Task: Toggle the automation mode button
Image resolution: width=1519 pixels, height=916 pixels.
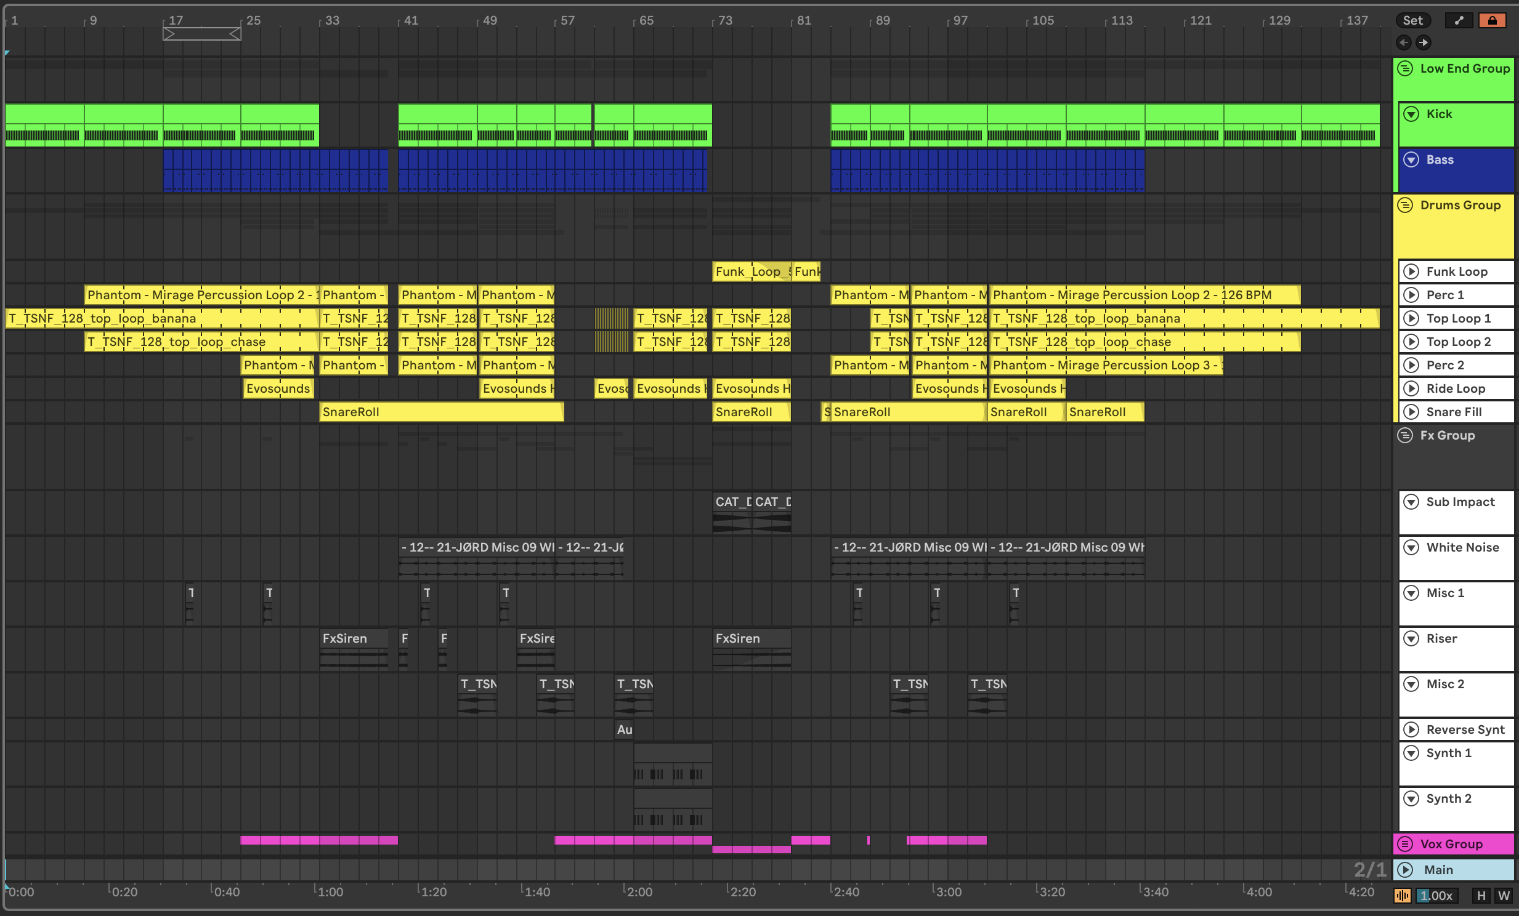Action: (x=1459, y=20)
